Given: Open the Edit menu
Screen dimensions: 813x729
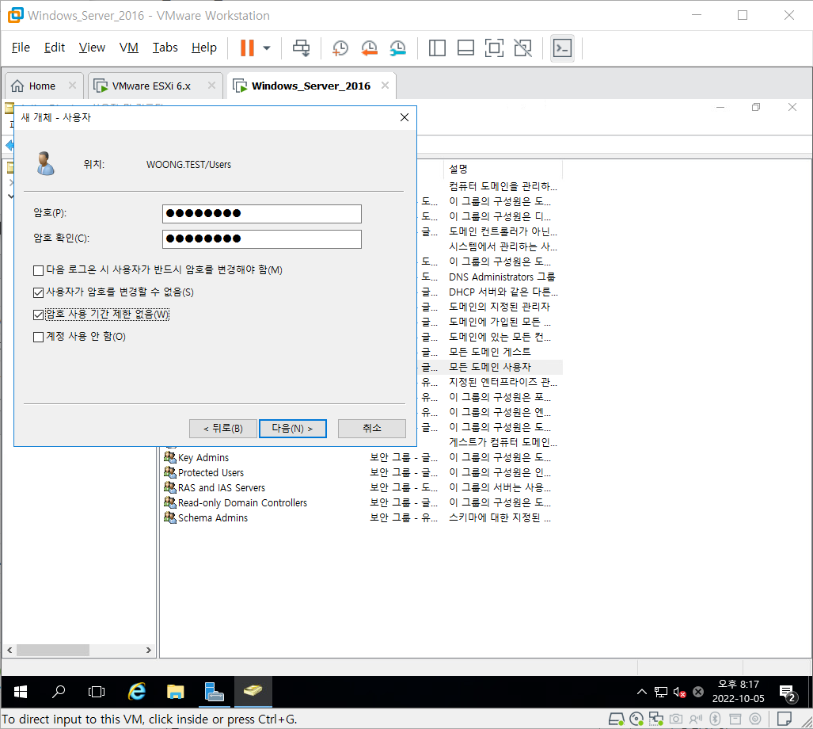Looking at the screenshot, I should [x=55, y=48].
